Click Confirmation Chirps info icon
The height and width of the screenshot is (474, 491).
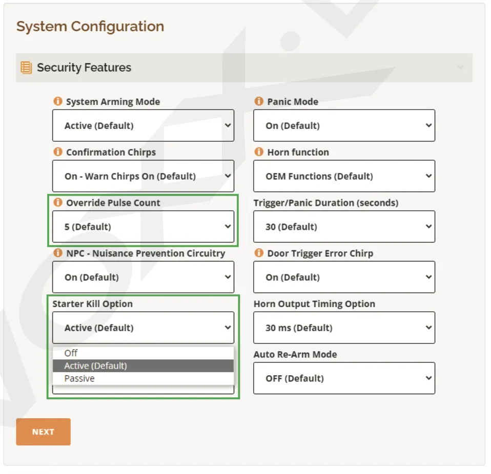[58, 152]
